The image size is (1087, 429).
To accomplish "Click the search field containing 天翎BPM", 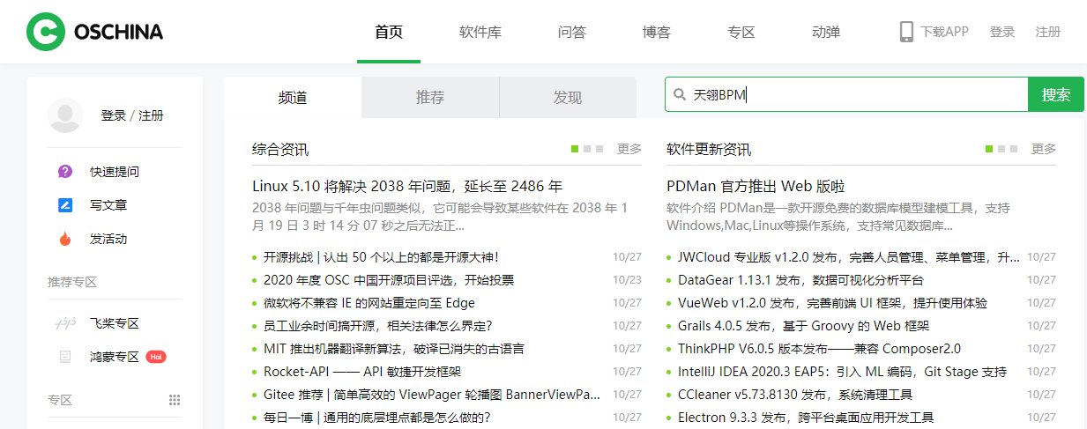I will coord(846,95).
